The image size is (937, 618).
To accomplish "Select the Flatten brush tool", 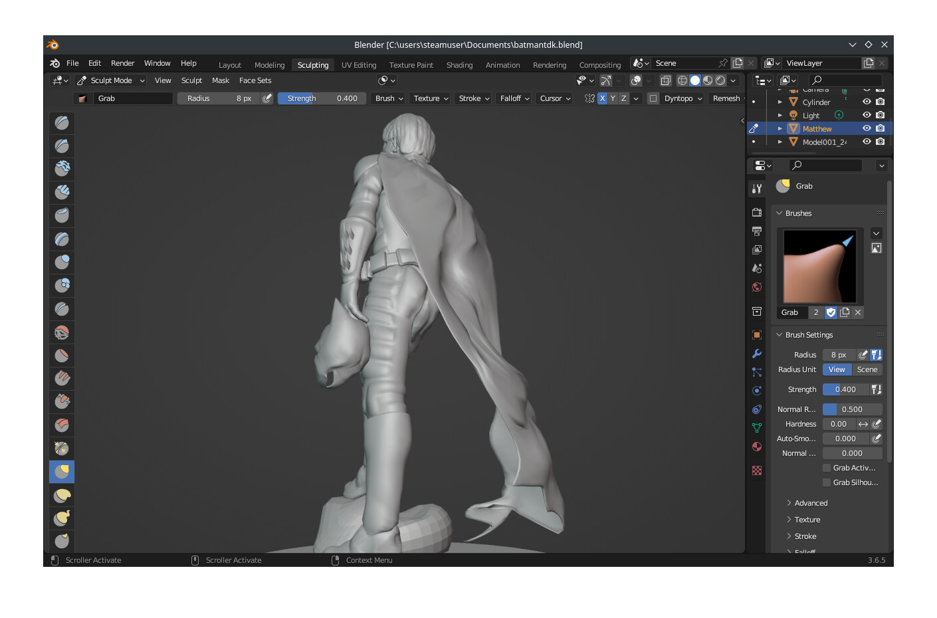I will [x=62, y=355].
